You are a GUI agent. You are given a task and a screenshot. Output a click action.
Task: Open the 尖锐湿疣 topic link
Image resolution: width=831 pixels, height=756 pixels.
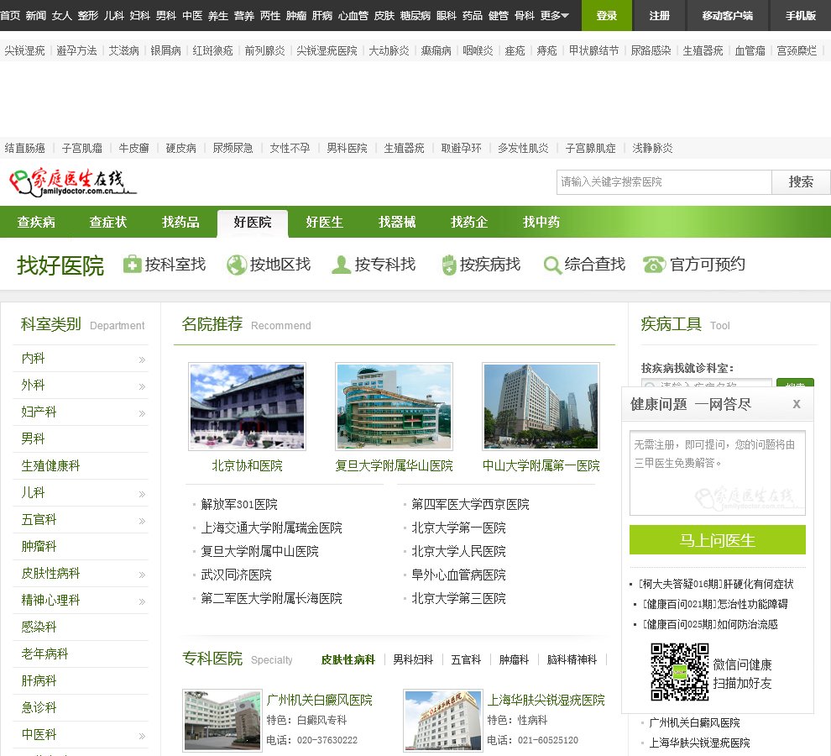[x=25, y=51]
